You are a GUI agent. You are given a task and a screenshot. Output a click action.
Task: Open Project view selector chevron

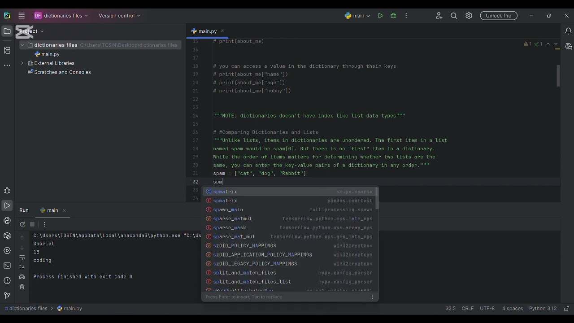(x=42, y=31)
